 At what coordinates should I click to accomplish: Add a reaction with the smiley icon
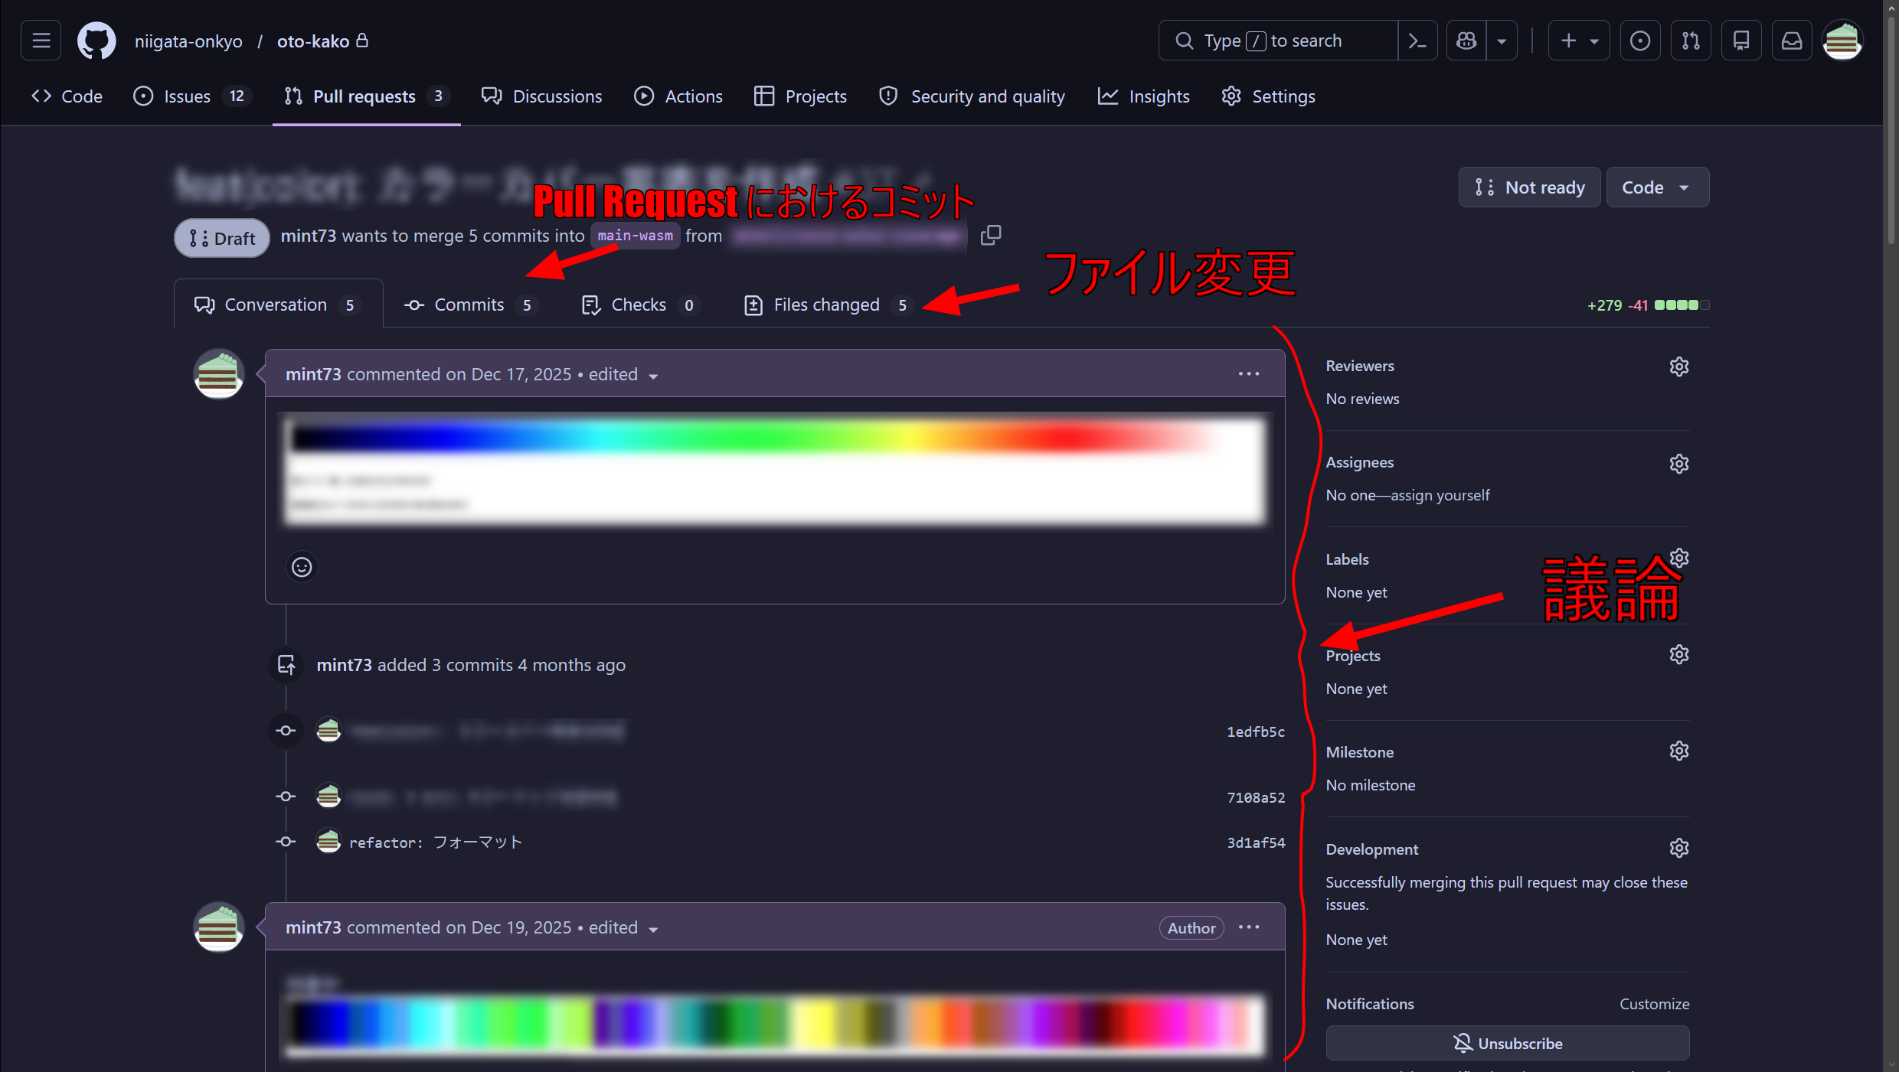[302, 567]
